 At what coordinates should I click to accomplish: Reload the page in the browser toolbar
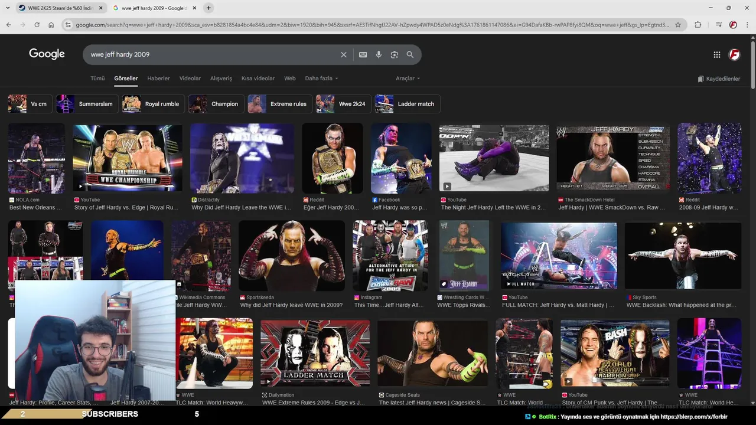pyautogui.click(x=37, y=25)
